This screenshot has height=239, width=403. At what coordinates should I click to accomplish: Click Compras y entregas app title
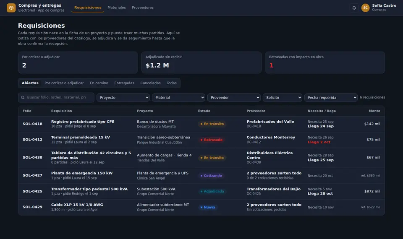[x=40, y=5]
